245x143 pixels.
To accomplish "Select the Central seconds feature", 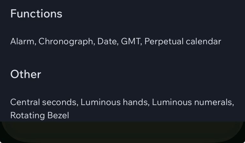I will [x=44, y=102].
